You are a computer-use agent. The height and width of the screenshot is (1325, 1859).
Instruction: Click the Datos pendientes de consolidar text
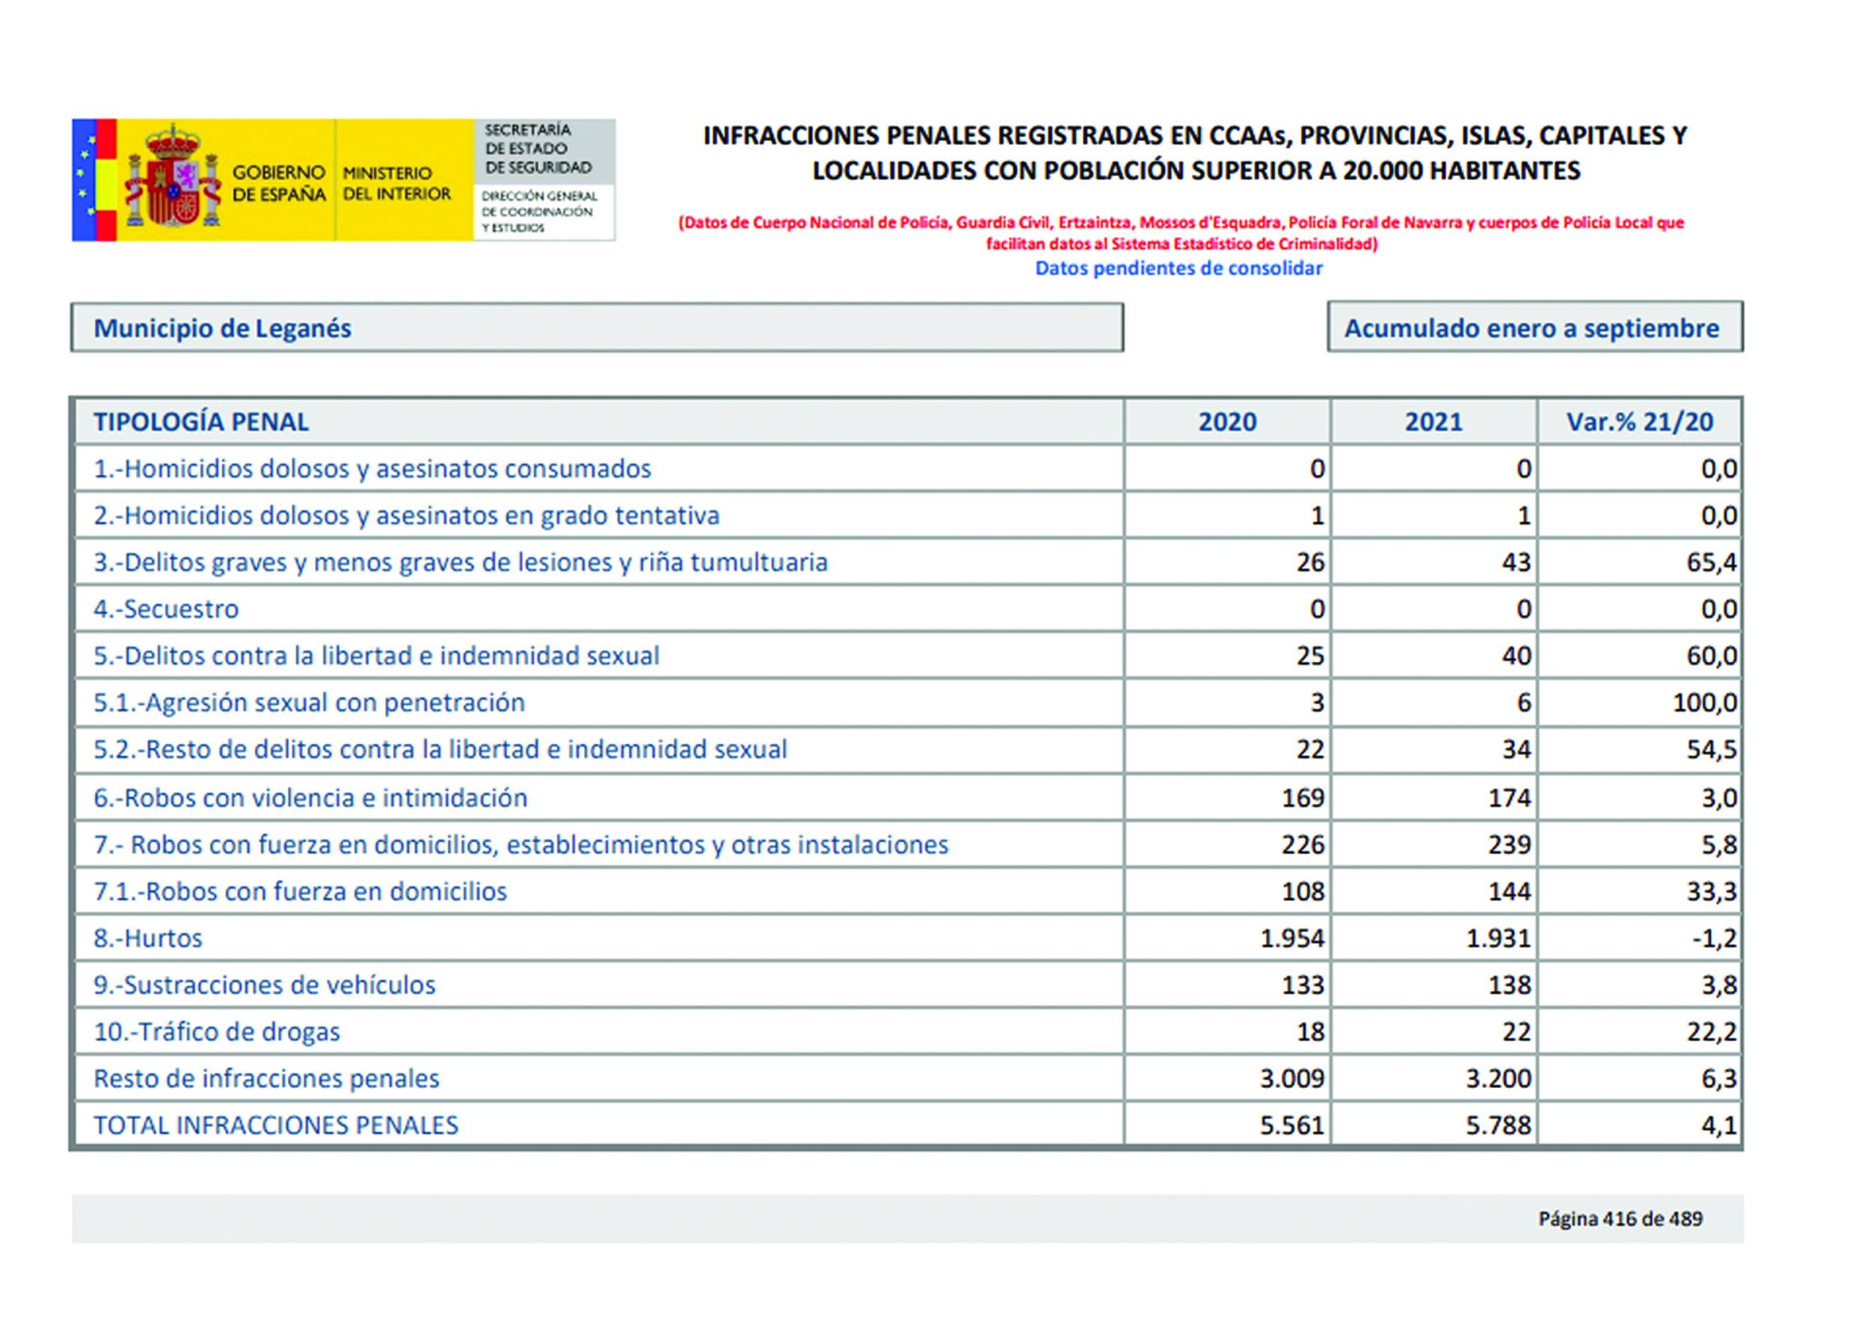click(x=1178, y=268)
